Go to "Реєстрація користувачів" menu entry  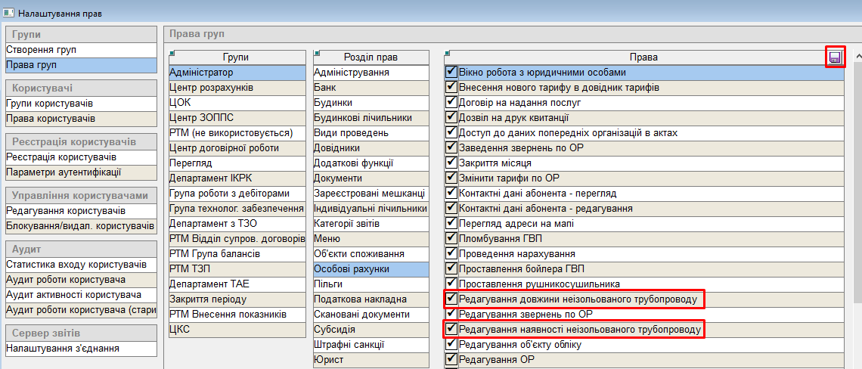click(x=61, y=157)
